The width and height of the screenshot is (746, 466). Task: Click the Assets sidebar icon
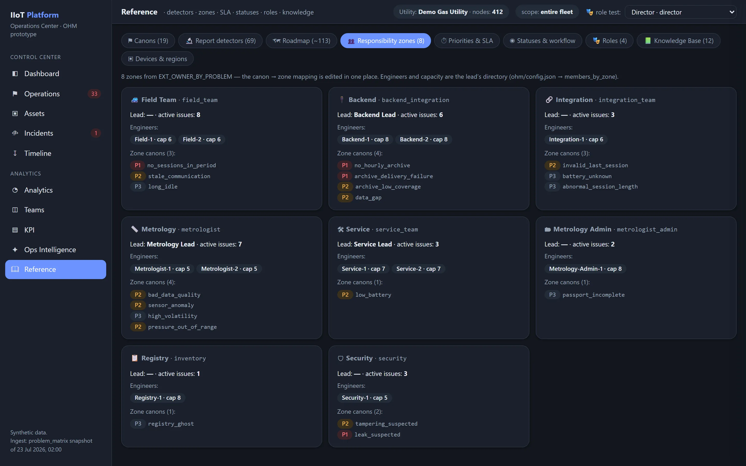pyautogui.click(x=15, y=114)
